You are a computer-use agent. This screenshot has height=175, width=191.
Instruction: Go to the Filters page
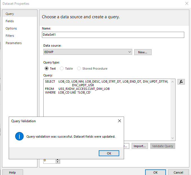pyautogui.click(x=10, y=36)
